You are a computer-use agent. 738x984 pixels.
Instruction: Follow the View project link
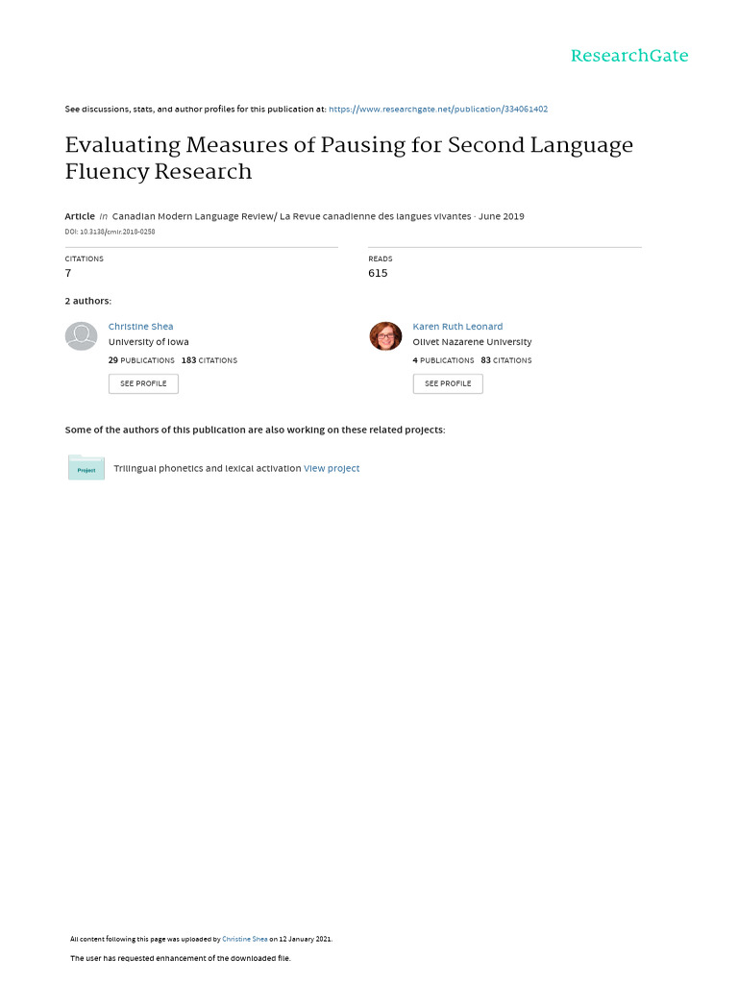[332, 469]
